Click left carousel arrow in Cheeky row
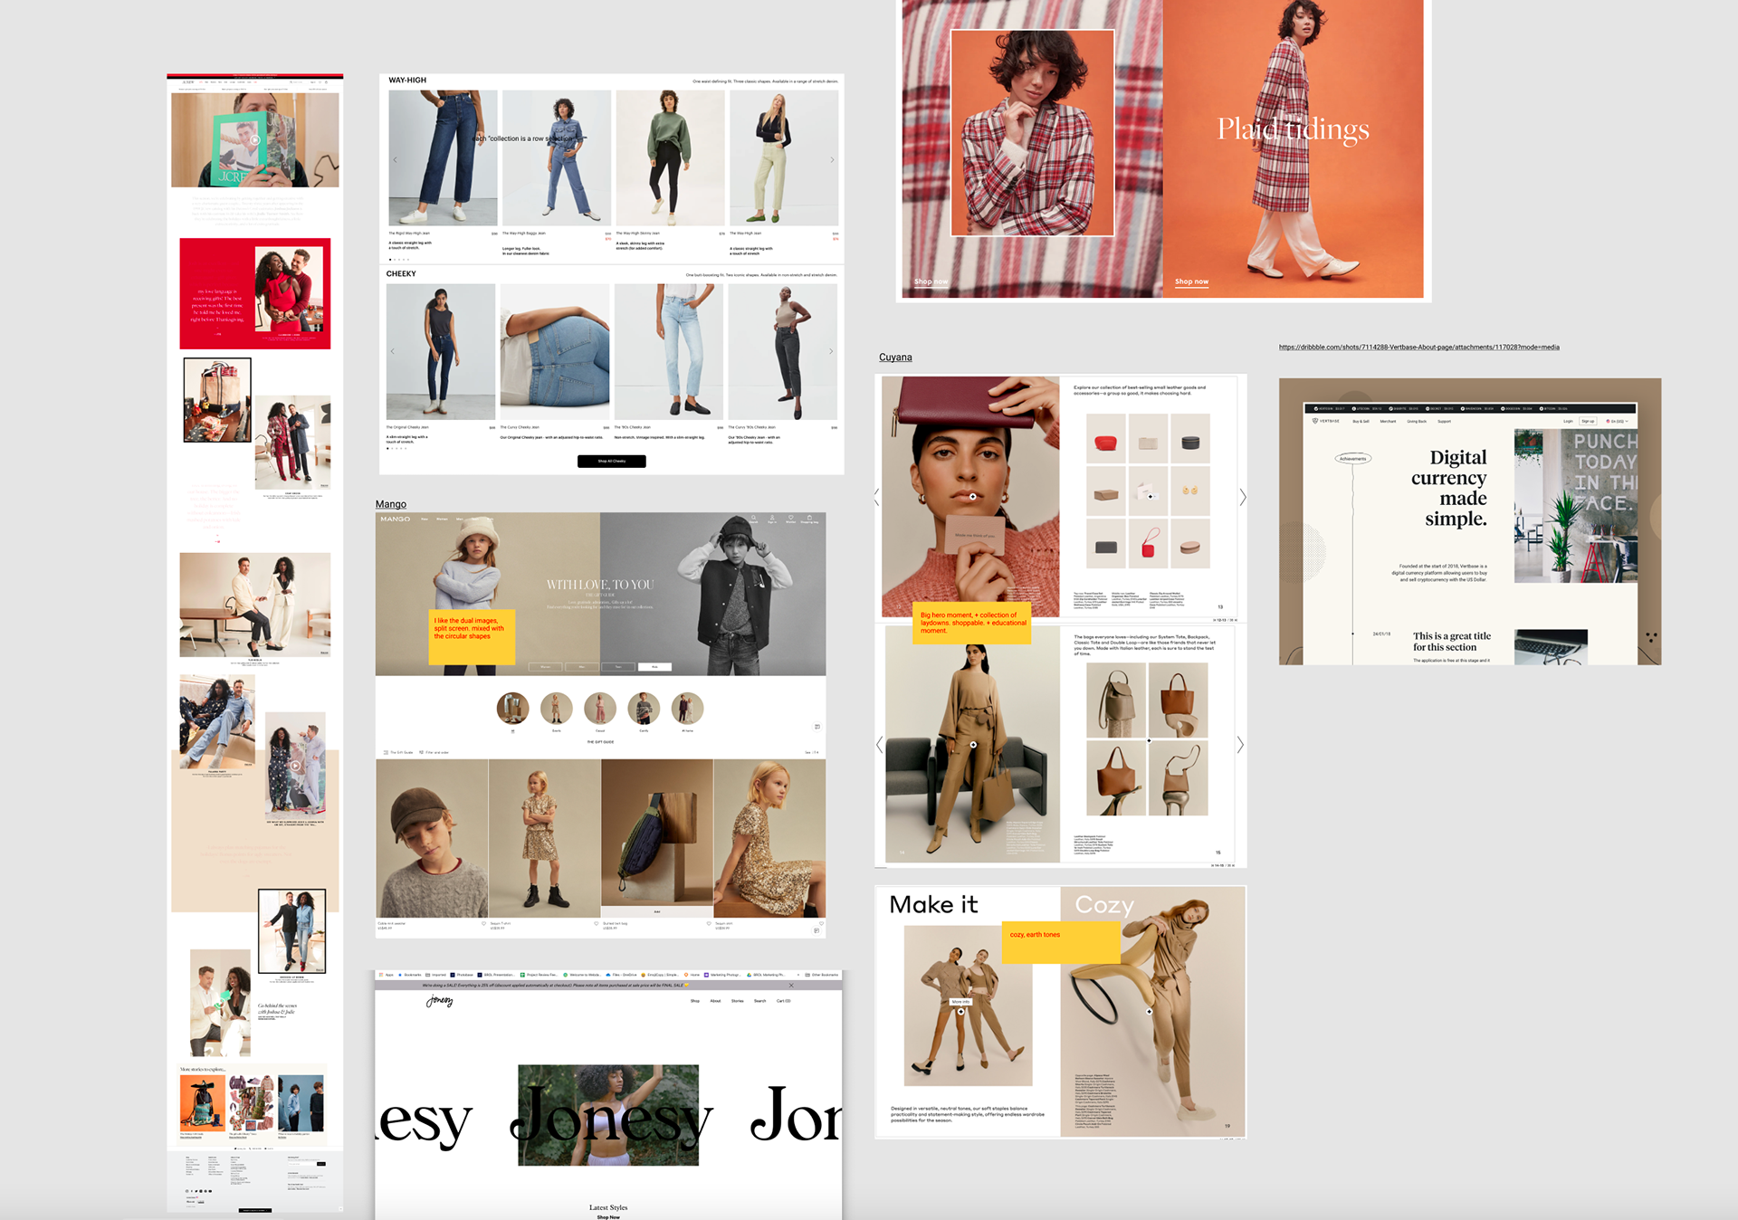 392,351
